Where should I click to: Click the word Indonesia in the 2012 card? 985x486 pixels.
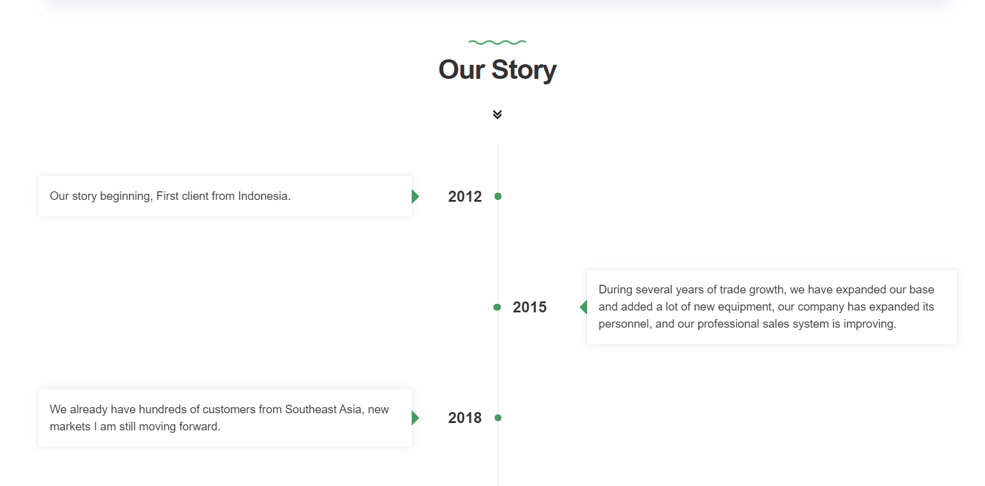(x=263, y=196)
